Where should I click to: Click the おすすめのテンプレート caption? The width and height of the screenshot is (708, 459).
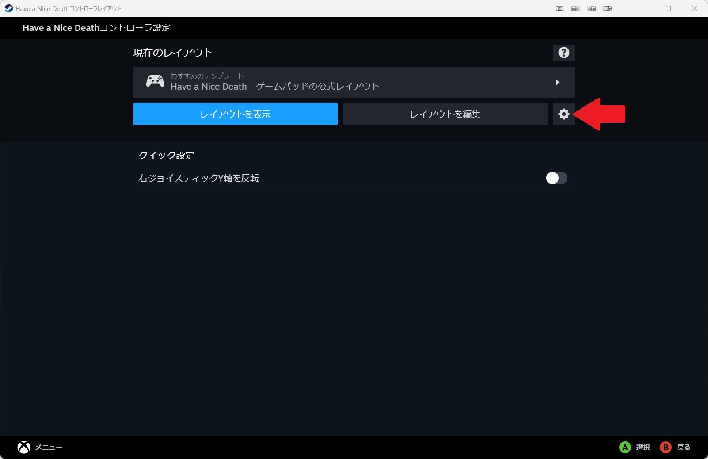tap(207, 76)
